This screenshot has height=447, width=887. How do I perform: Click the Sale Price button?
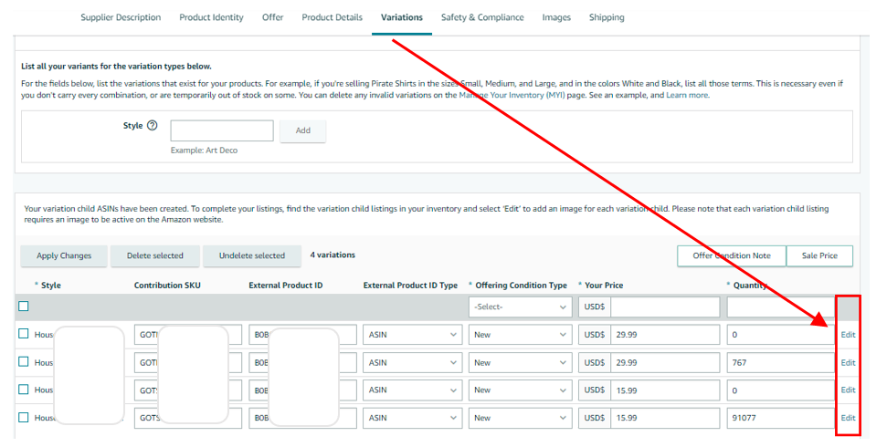819,256
